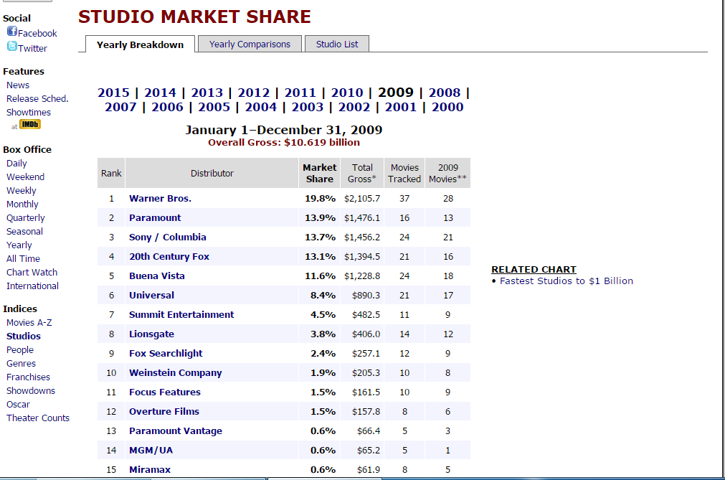Open Monthly box office link

coord(22,204)
